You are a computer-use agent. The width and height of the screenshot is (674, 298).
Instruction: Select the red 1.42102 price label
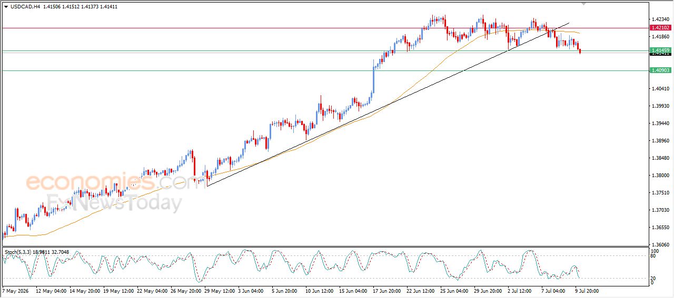pyautogui.click(x=660, y=28)
